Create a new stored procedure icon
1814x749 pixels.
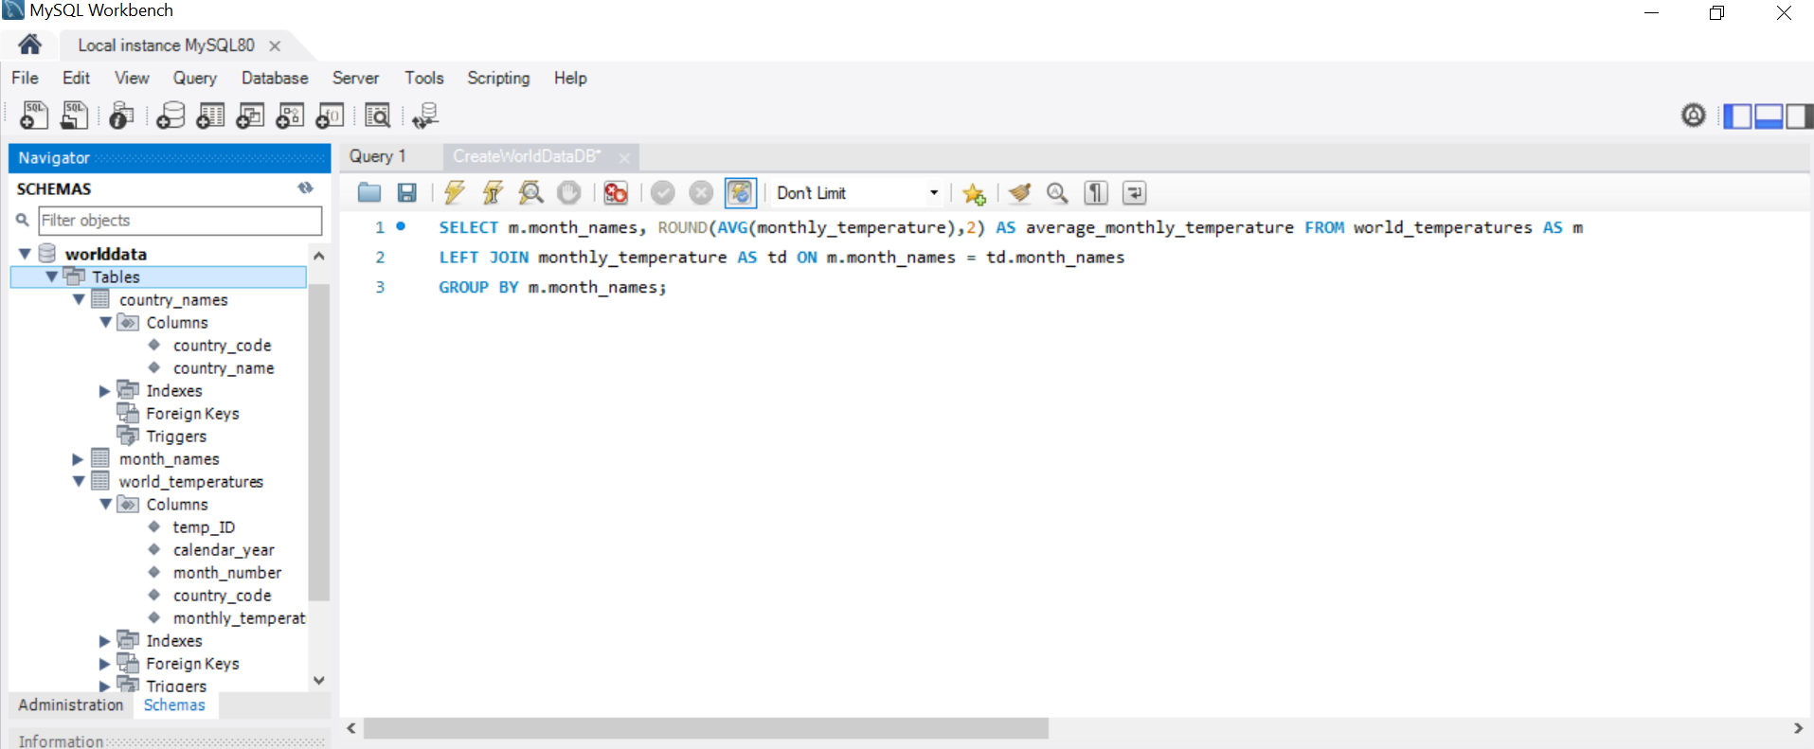pyautogui.click(x=290, y=116)
